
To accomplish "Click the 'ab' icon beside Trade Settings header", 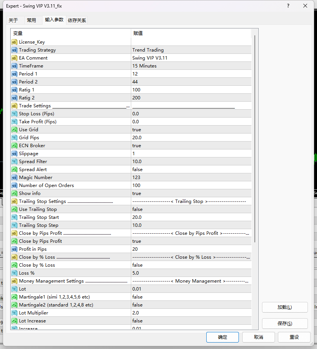I will tap(15, 105).
